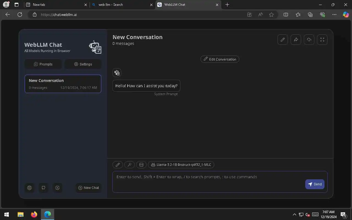Select the New Conversation chat item
352x220 pixels.
63,84
